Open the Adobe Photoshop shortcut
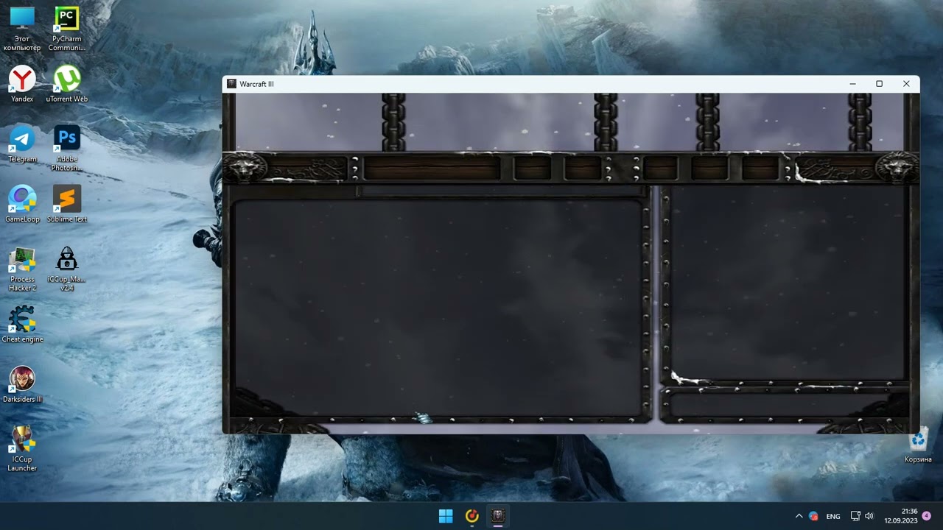 (66, 148)
